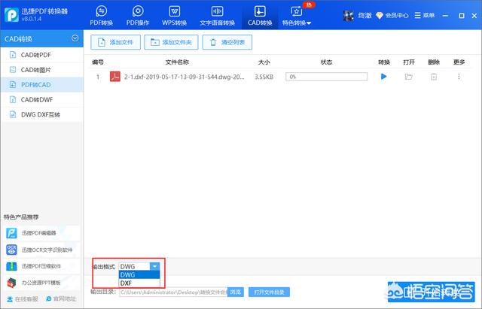Open the 特色转换 dropdown tab

coord(297,15)
